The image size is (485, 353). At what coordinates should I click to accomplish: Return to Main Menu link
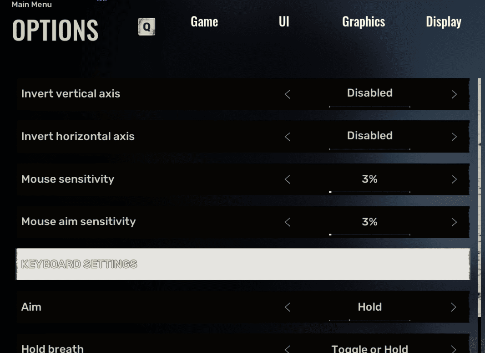click(x=31, y=5)
